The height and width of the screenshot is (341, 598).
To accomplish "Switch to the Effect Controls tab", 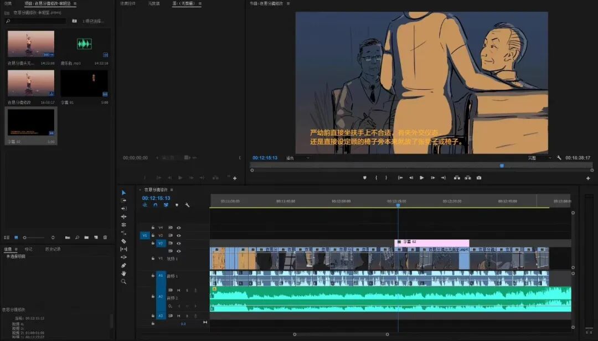I will [x=128, y=3].
